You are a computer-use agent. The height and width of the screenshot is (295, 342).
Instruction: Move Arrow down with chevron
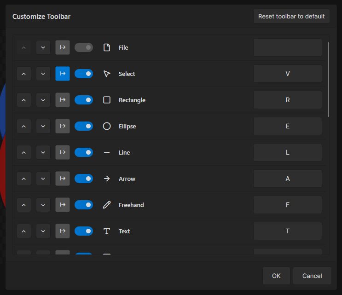(x=43, y=179)
